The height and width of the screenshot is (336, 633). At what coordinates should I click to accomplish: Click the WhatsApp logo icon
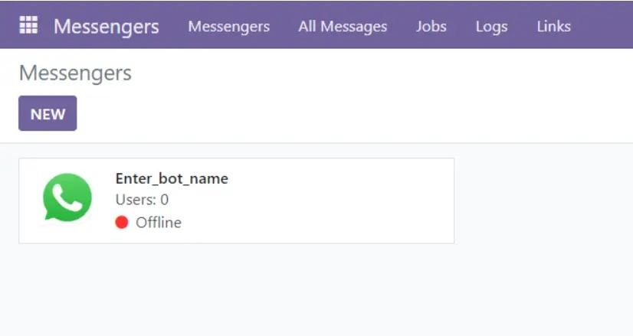pos(67,197)
